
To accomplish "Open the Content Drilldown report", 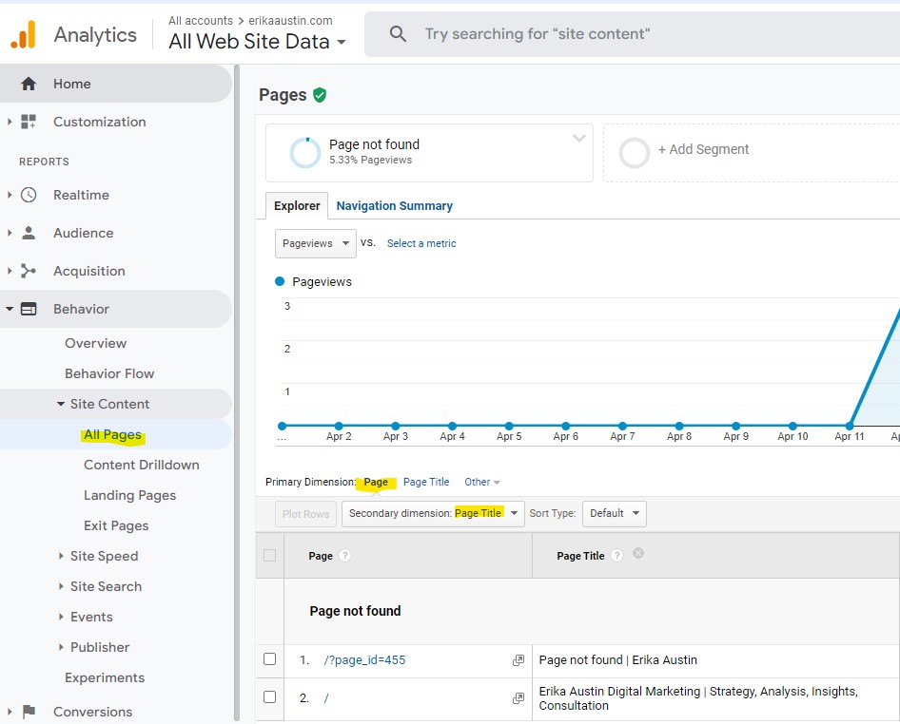I will pos(141,465).
